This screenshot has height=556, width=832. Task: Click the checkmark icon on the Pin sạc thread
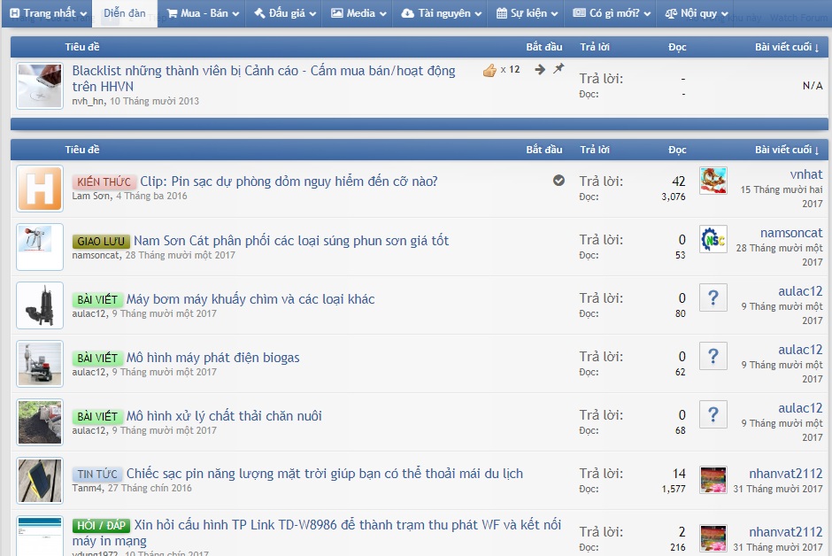pyautogui.click(x=559, y=181)
